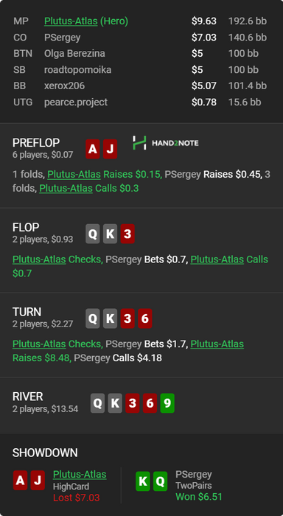The width and height of the screenshot is (283, 516).
Task: Open the Plutus-Atlas (Hero) link in the player list
Action: [x=86, y=21]
